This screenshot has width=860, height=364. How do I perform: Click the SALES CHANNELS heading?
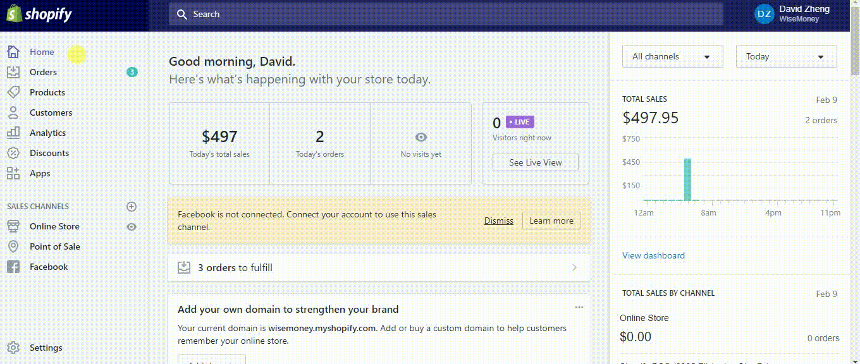click(38, 207)
